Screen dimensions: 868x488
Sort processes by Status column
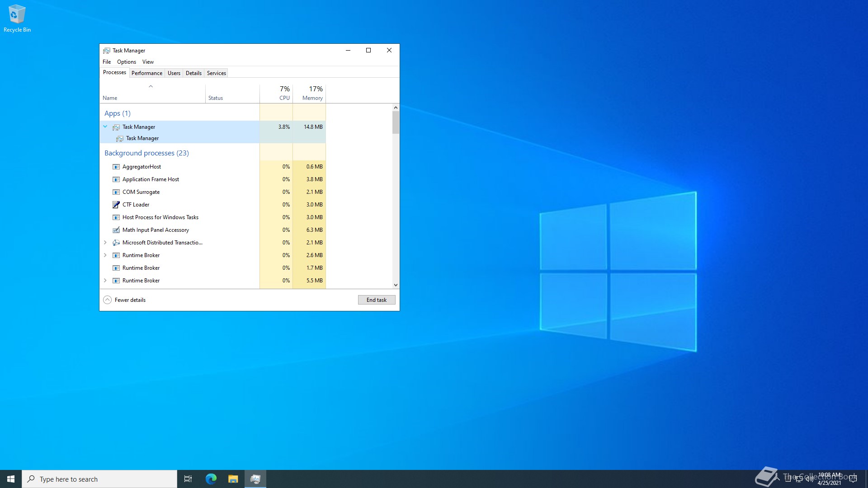pyautogui.click(x=232, y=94)
